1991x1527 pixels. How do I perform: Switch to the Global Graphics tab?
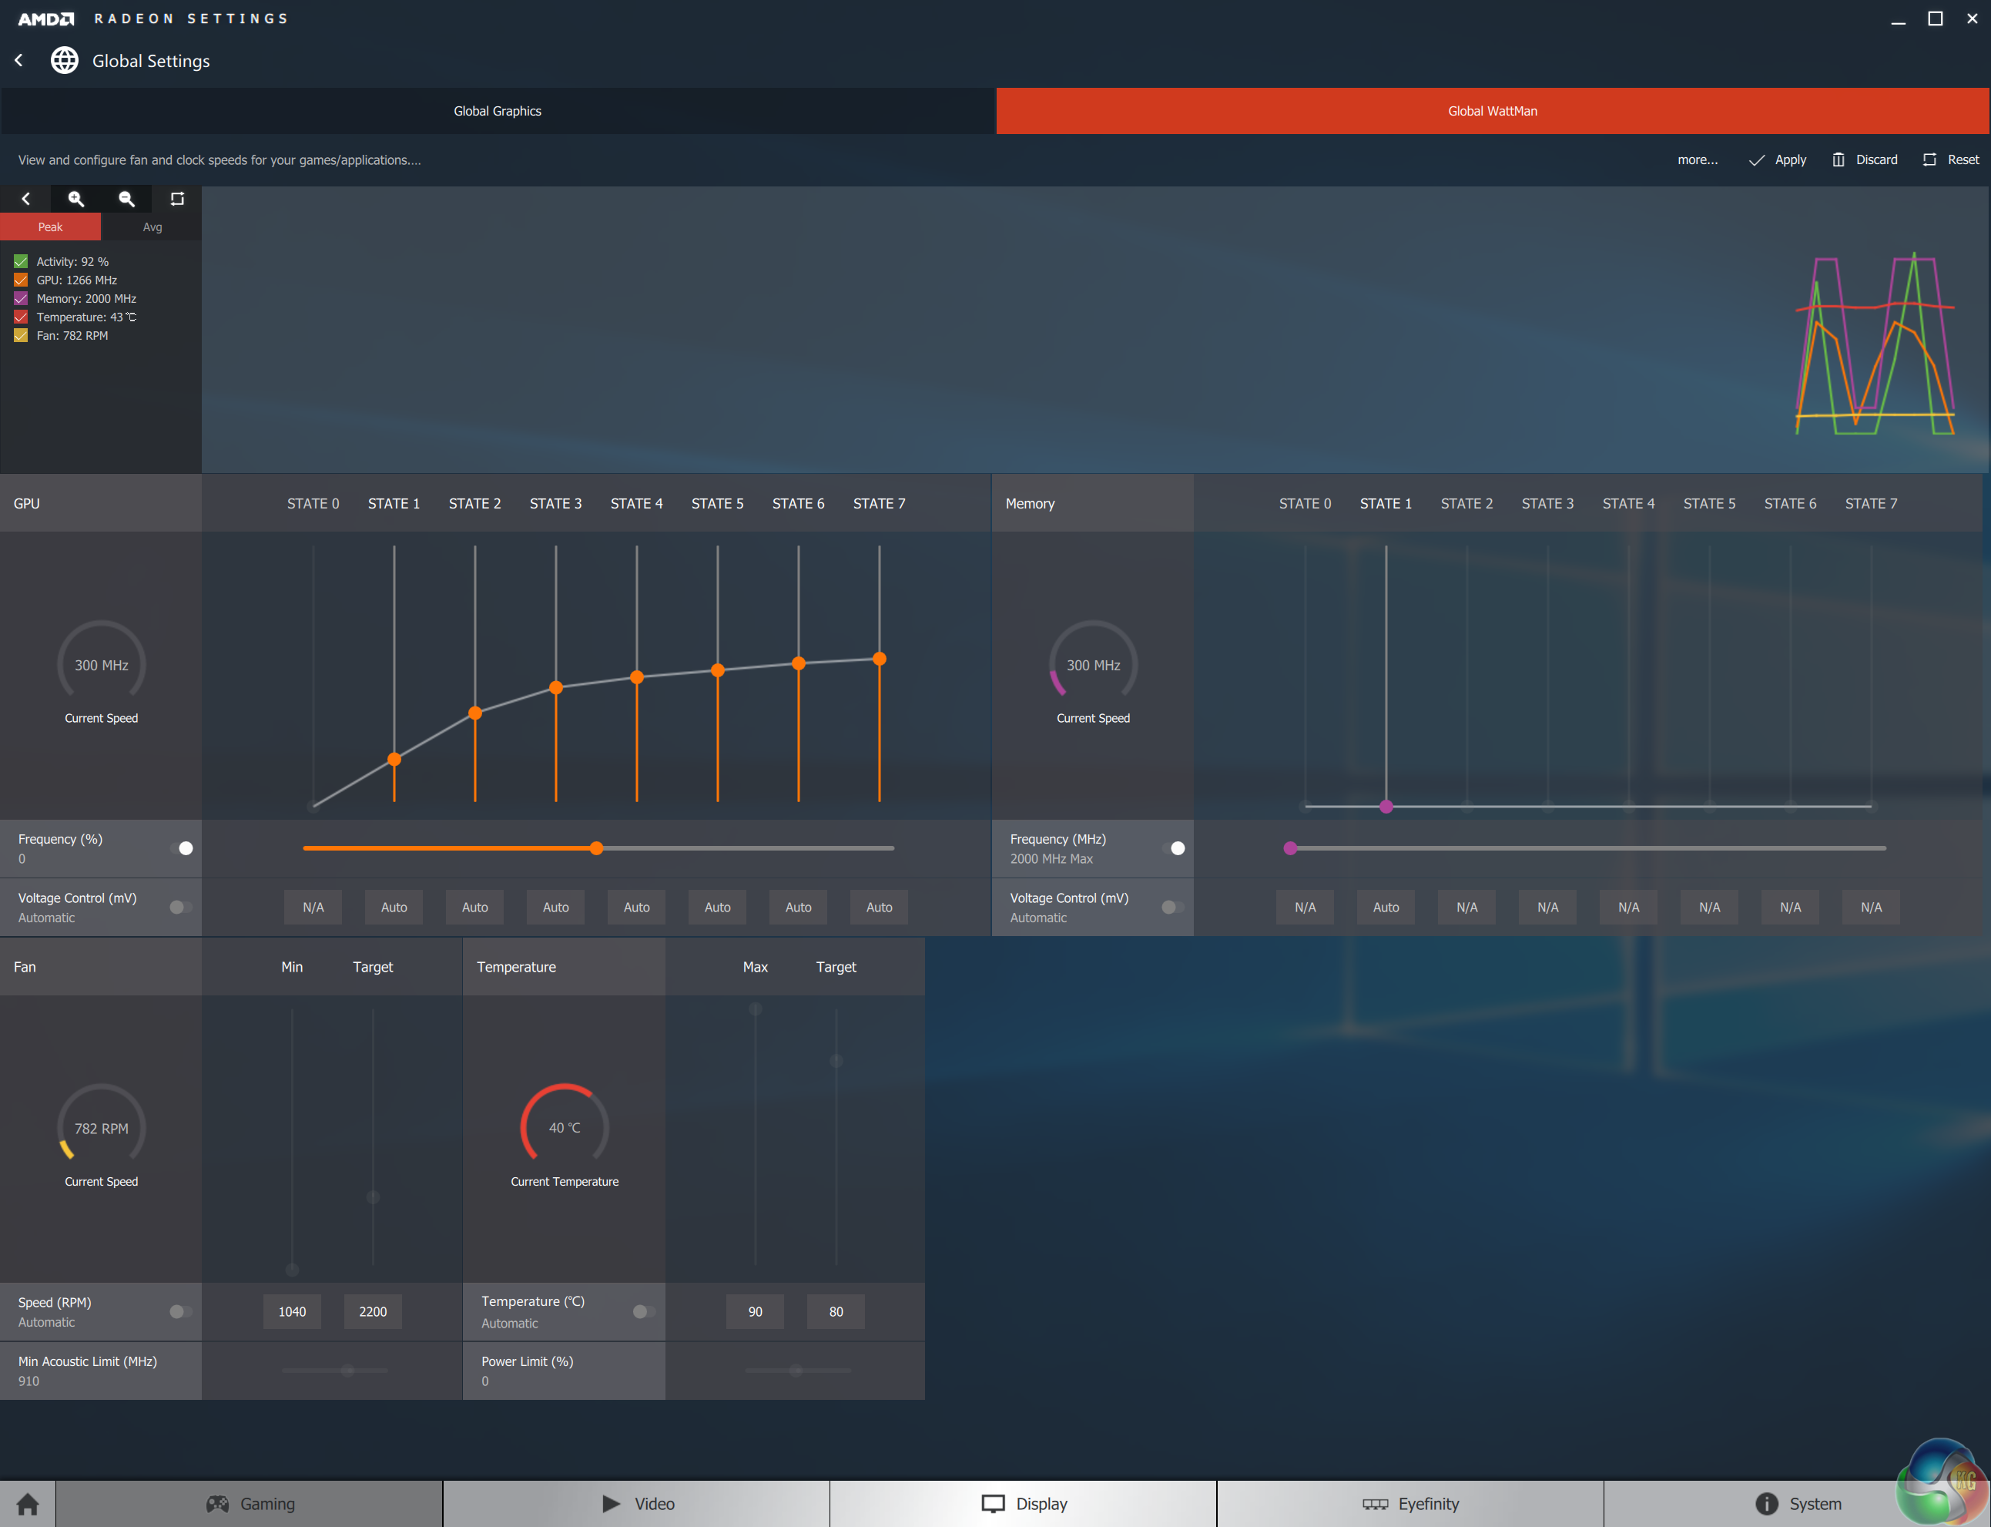497,111
